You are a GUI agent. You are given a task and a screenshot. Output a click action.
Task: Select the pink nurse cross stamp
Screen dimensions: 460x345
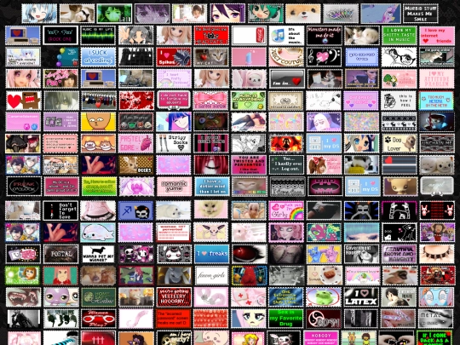[x=249, y=297]
